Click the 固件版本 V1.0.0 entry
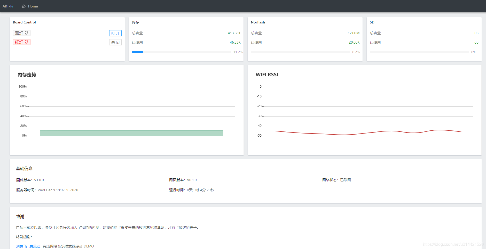The height and width of the screenshot is (249, 486). (30, 180)
